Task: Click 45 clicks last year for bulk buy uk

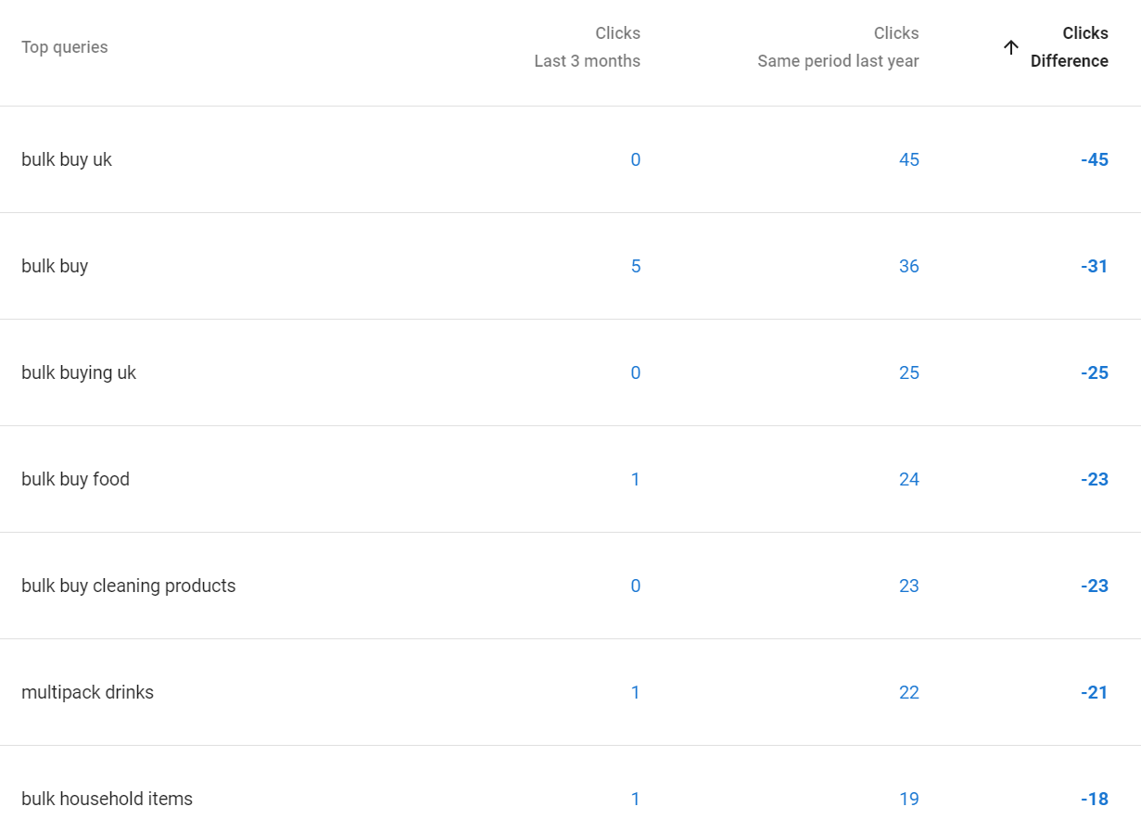Action: 908,159
